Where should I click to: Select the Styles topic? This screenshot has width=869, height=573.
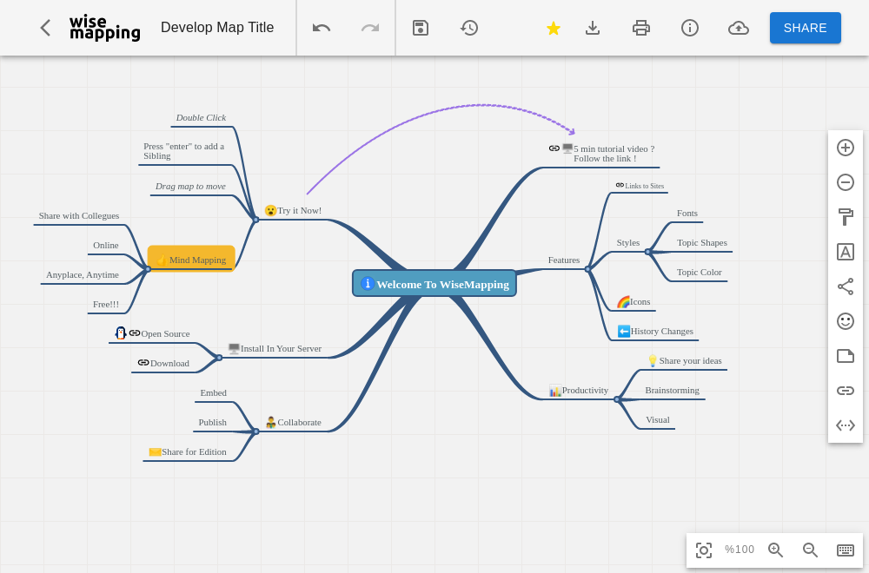(628, 242)
